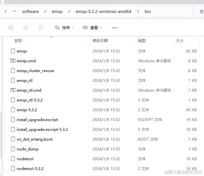This screenshot has height=176, width=204.
Task: Go to the emqx folder in breadcrumb
Action: click(57, 12)
